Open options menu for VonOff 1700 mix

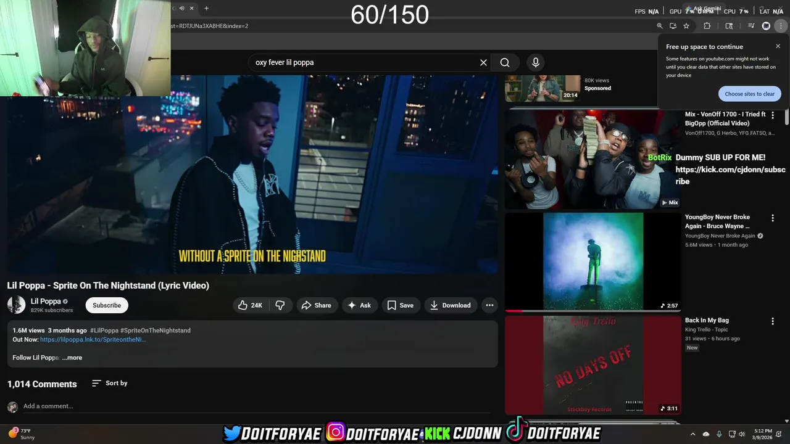click(x=773, y=115)
